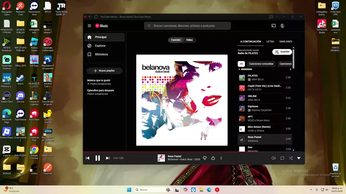Click the Espresso queue thumbnail
346x194 pixels.
[242, 109]
